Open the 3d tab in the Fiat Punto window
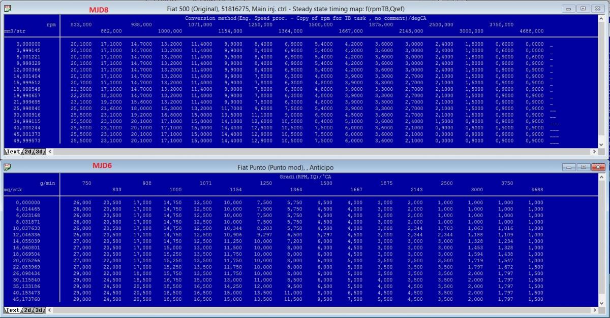The width and height of the screenshot is (610, 318). pos(39,310)
